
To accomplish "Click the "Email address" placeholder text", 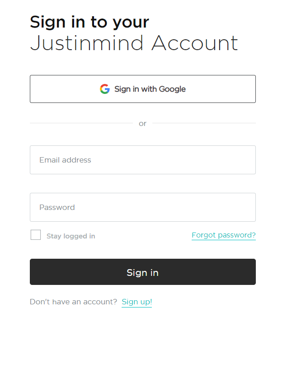I will tap(65, 160).
